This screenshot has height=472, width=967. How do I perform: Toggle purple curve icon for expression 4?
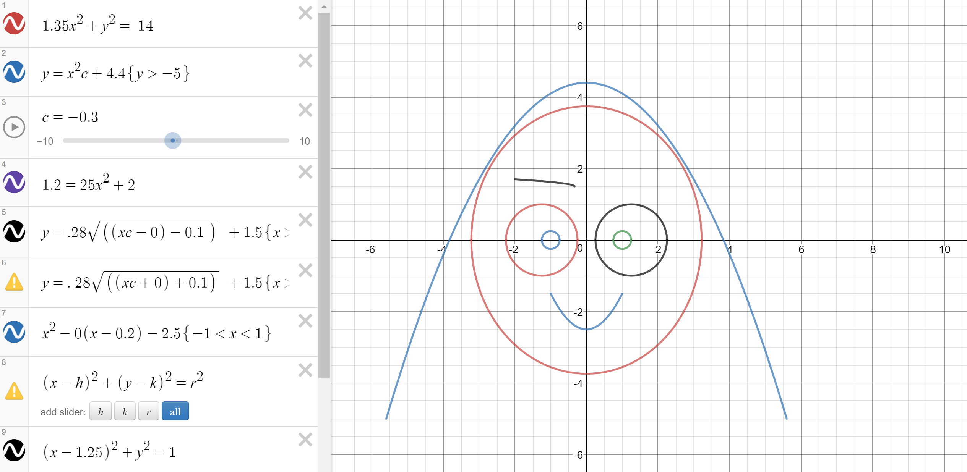coord(14,182)
